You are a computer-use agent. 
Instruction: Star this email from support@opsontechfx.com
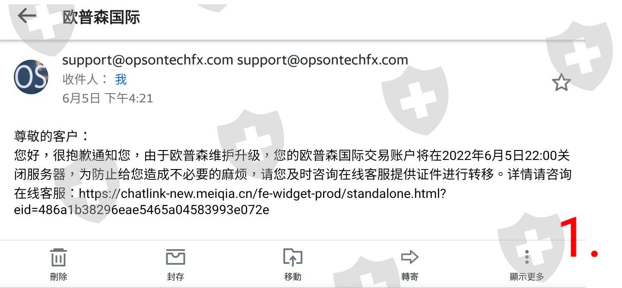[561, 82]
